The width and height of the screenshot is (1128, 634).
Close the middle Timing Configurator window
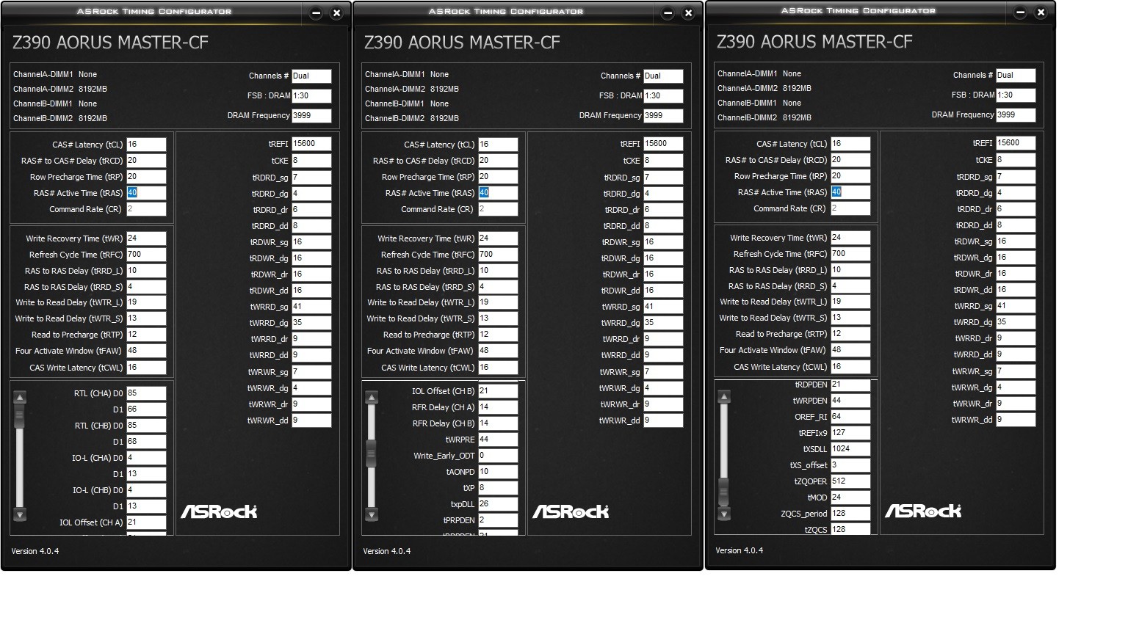coord(688,13)
